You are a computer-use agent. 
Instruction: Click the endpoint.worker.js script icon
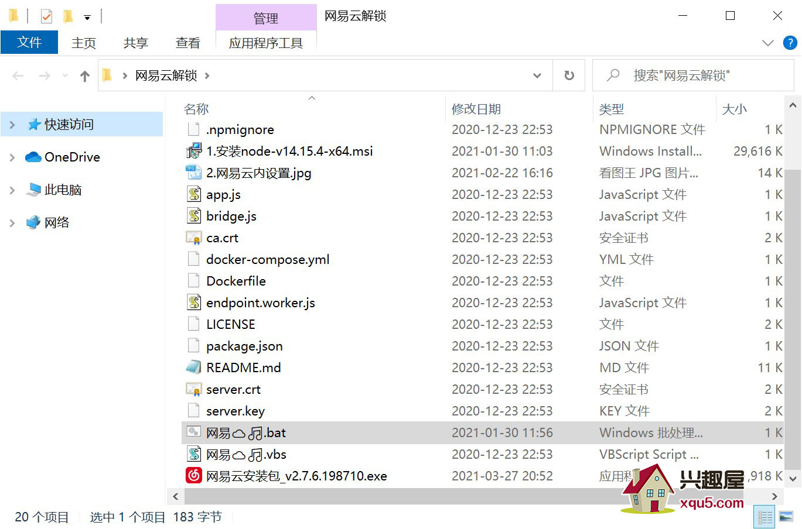coord(194,303)
